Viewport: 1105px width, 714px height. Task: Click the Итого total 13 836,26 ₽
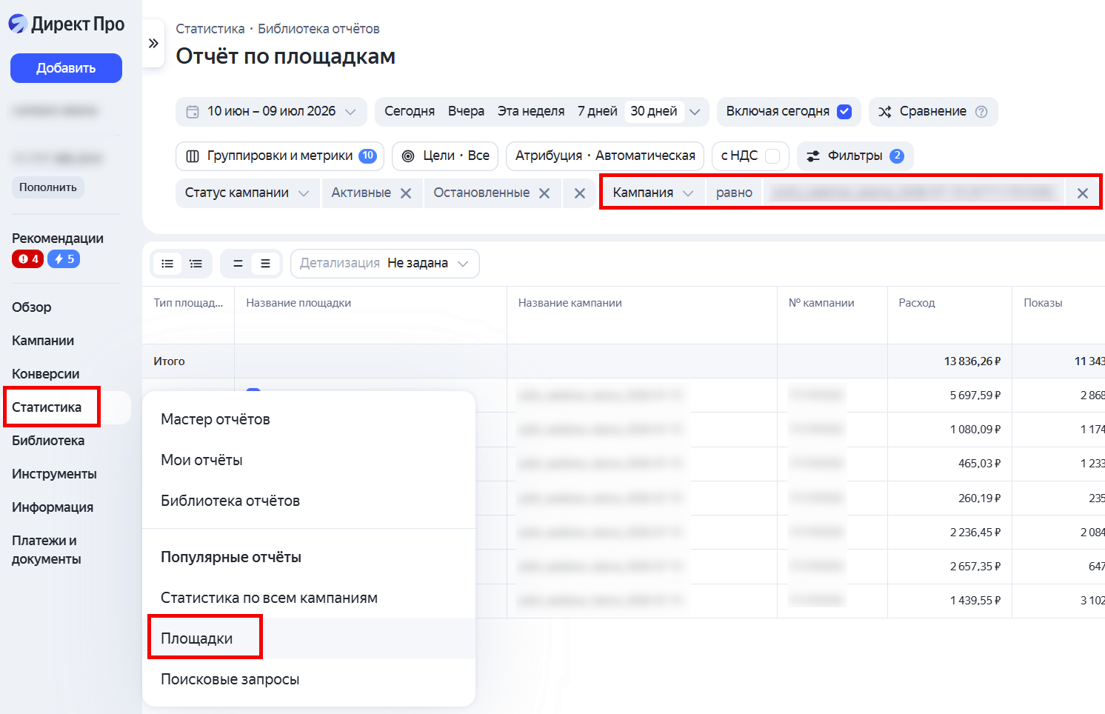click(x=972, y=361)
